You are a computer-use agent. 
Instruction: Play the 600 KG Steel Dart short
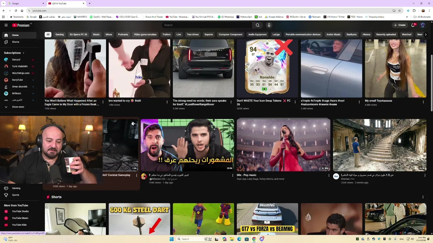[x=139, y=219]
